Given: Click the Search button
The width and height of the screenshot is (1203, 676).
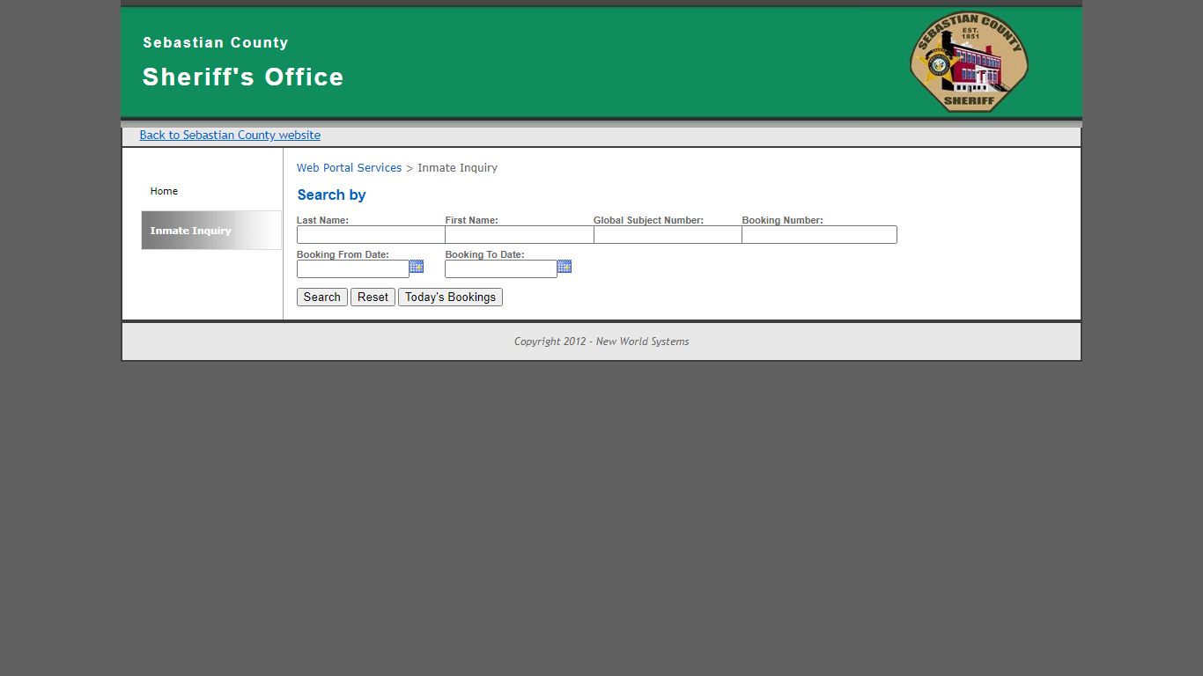Looking at the screenshot, I should click(322, 298).
